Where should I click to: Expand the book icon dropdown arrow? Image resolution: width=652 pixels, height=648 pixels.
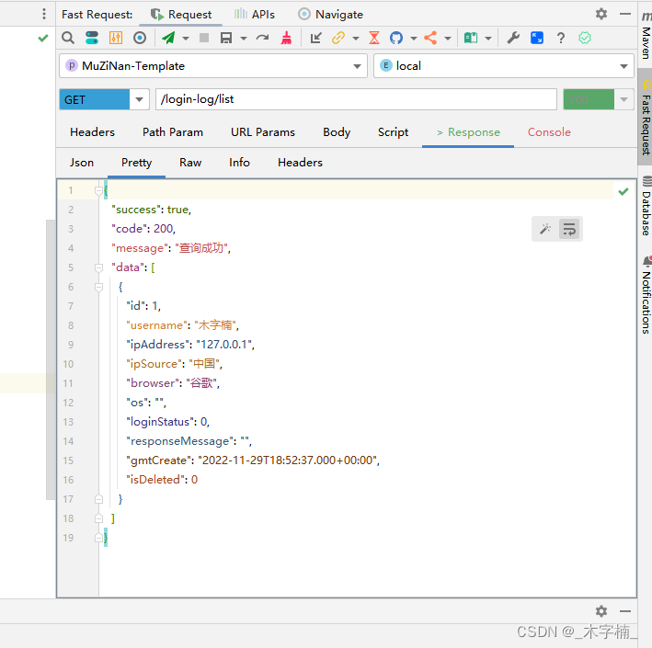point(488,39)
